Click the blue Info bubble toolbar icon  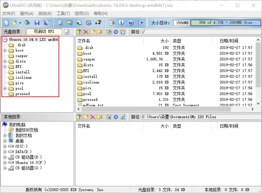coord(121,23)
